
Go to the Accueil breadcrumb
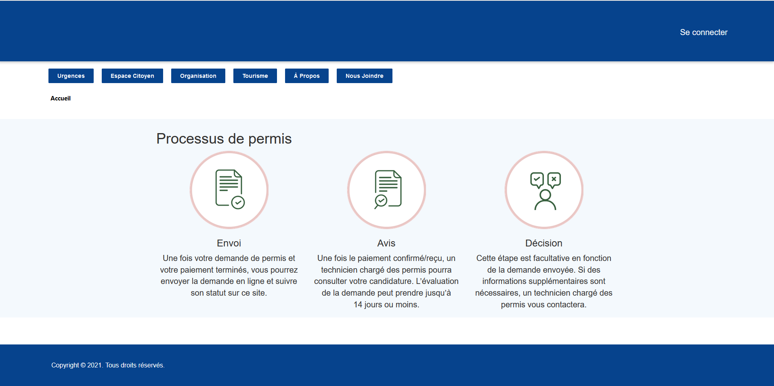point(61,98)
